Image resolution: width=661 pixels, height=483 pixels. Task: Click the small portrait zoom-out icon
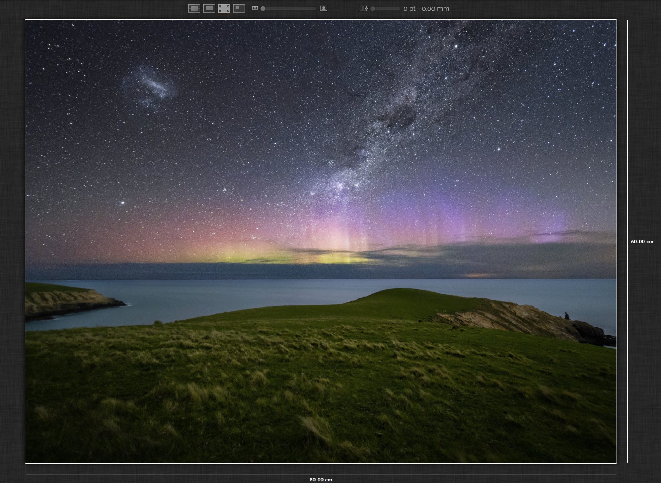coord(255,9)
